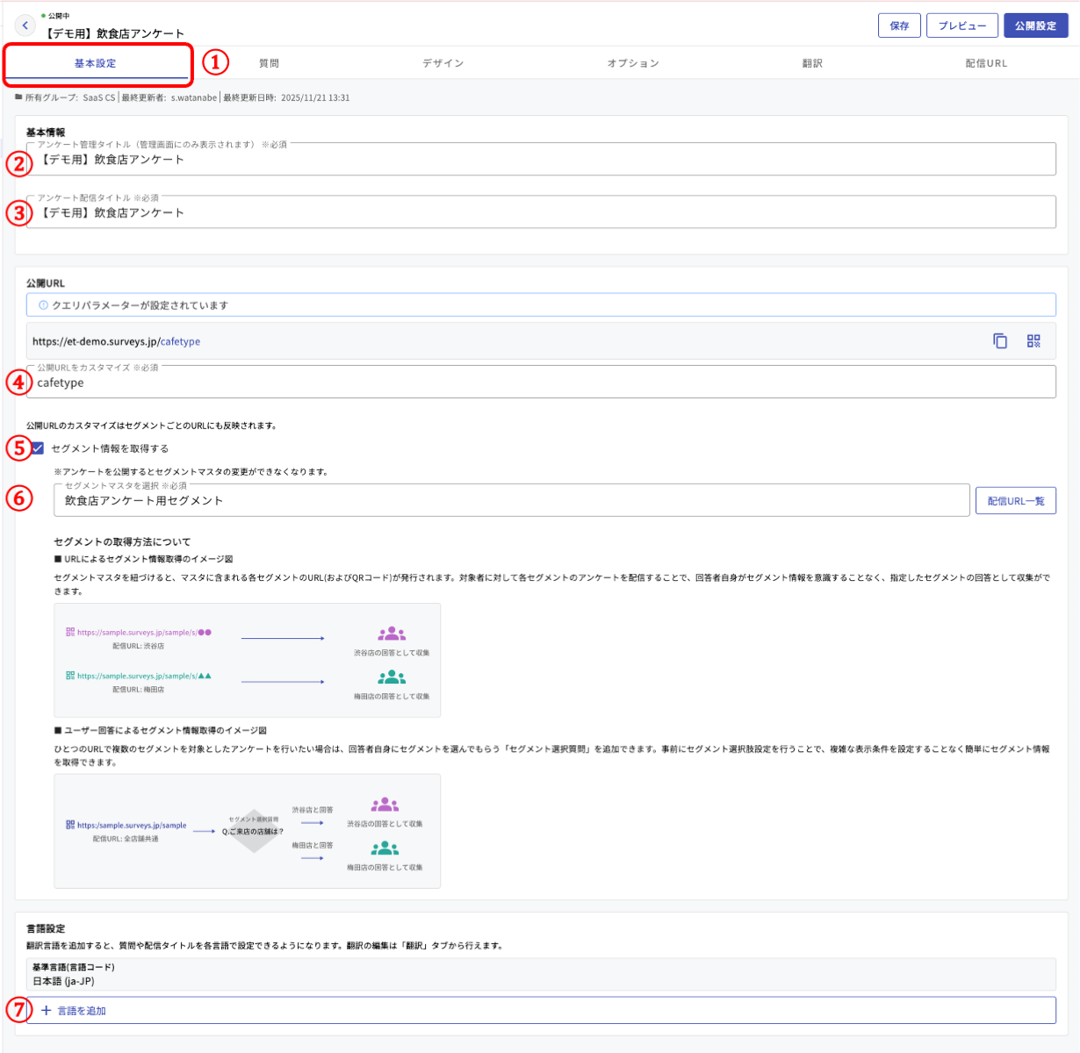The height and width of the screenshot is (1053, 1080).
Task: Uncheck セグメント情報を取得する checkbox
Action: [x=38, y=448]
